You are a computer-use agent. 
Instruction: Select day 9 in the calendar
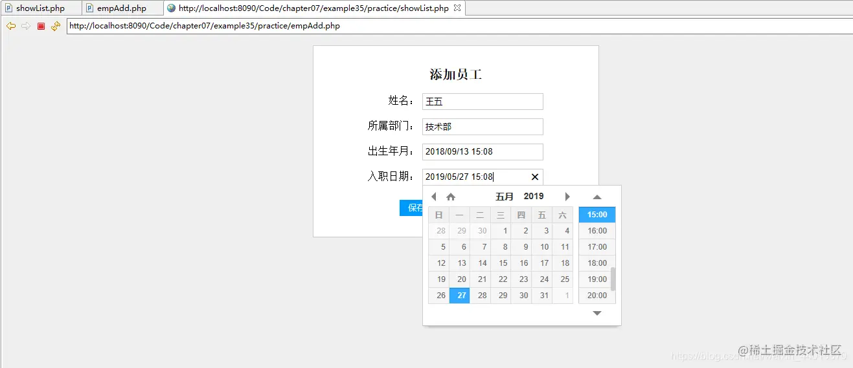click(x=522, y=247)
